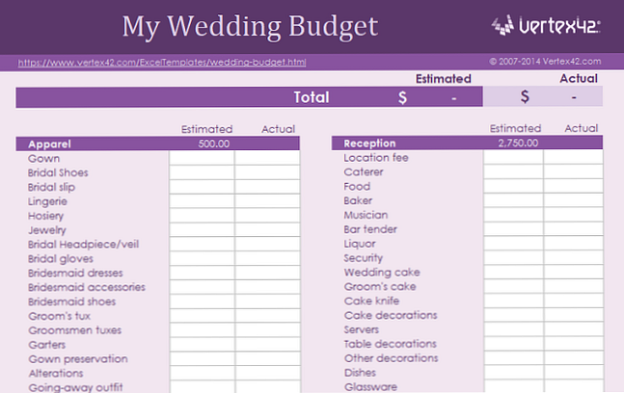The width and height of the screenshot is (624, 393).
Task: Click the Garters estimated cell
Action: (x=202, y=344)
